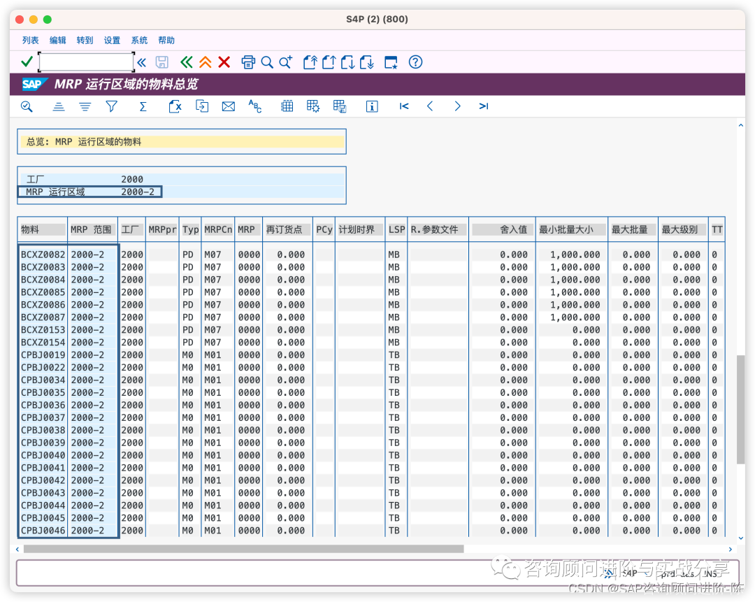Open the 编辑 menu
Image resolution: width=755 pixels, height=602 pixels.
57,41
